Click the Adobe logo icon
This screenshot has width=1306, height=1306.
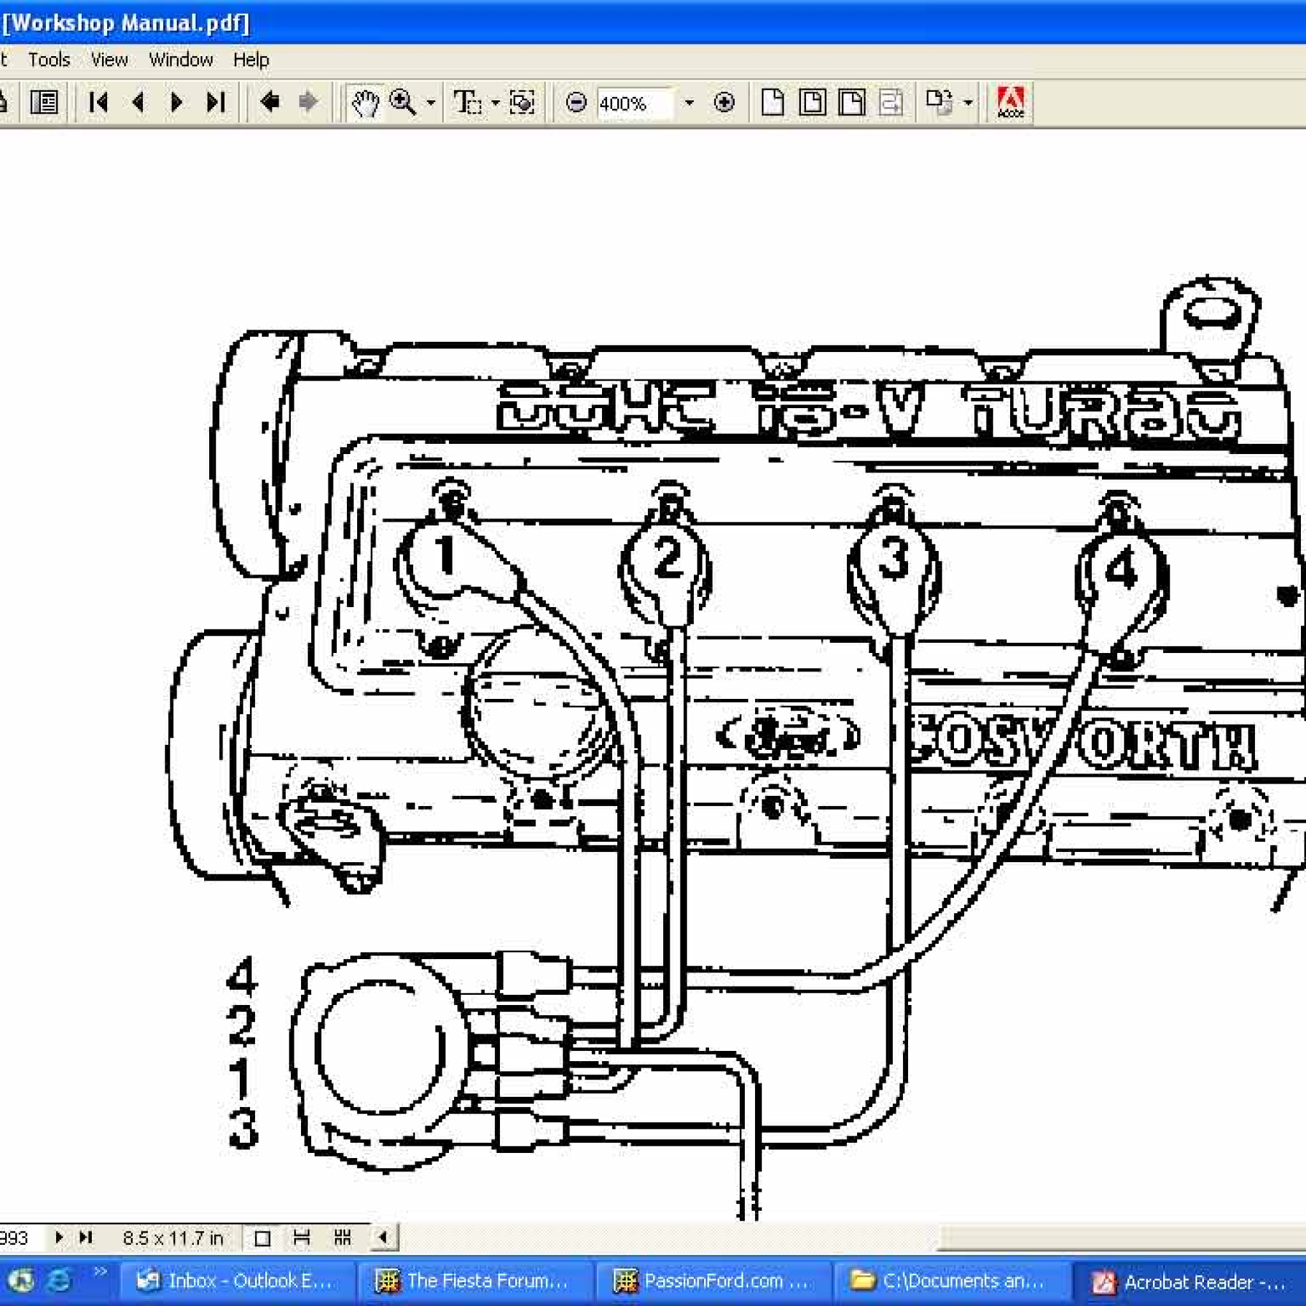(1011, 103)
